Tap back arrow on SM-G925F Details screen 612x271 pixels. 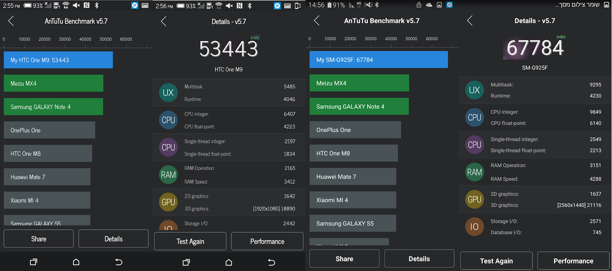coord(470,21)
